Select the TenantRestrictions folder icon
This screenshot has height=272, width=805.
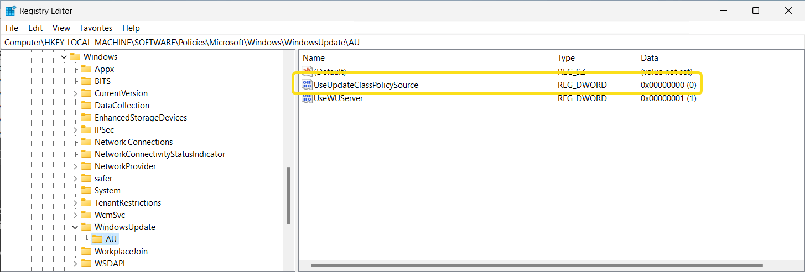[x=86, y=203]
